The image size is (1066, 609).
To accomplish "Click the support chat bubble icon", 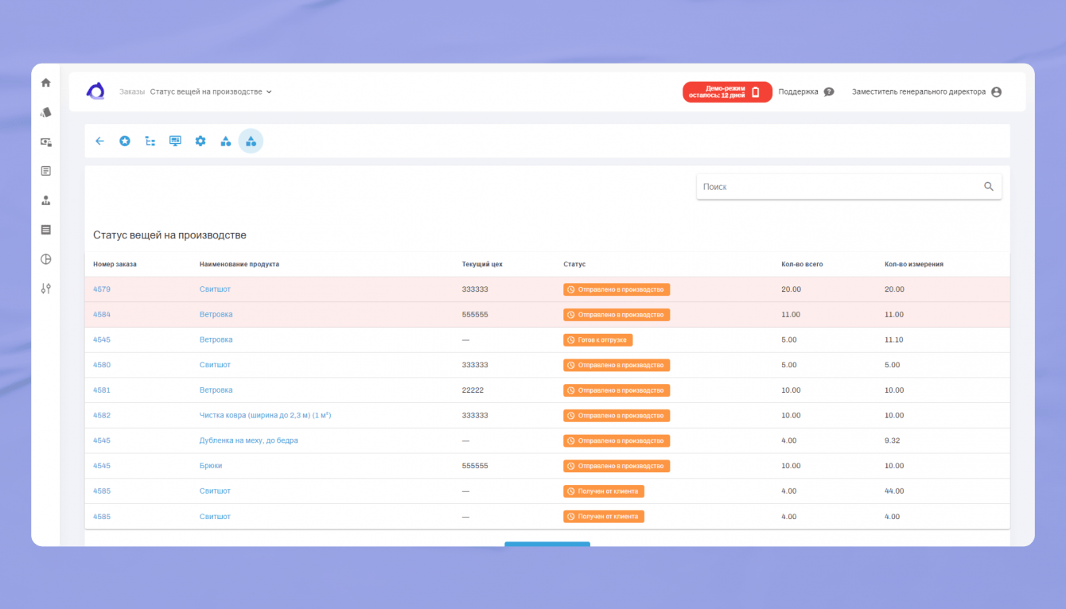I will click(x=829, y=91).
